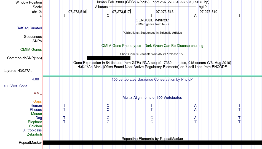Screen dimensions: 262x149
Task: Click the 2 bases scale bar
Action: [x=153, y=7]
